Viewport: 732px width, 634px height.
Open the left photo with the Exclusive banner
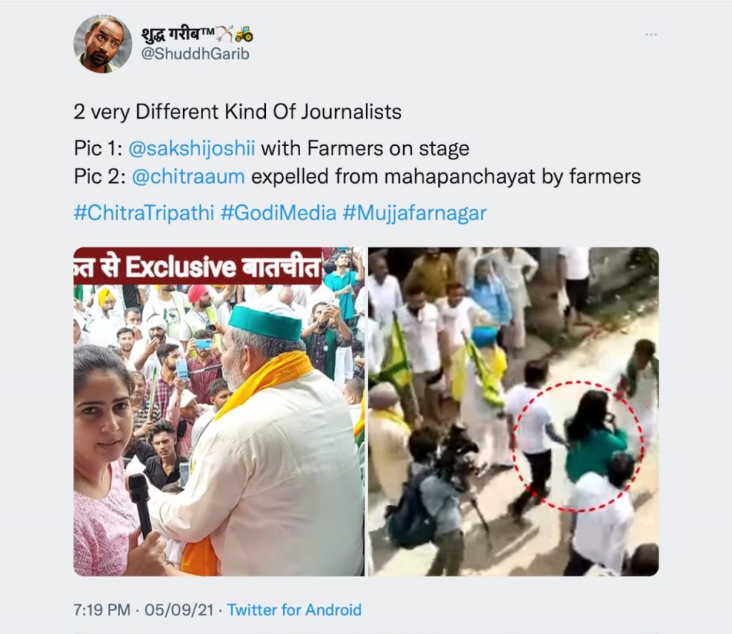point(219,429)
